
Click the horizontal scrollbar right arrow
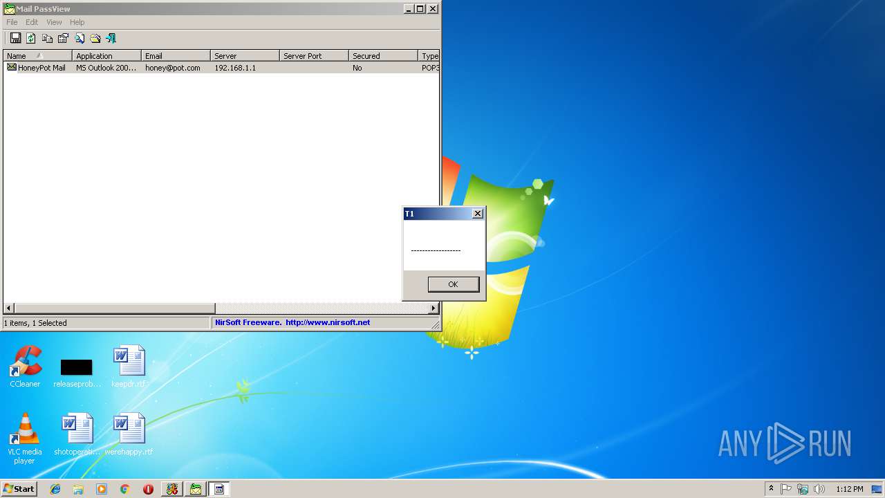click(x=434, y=308)
